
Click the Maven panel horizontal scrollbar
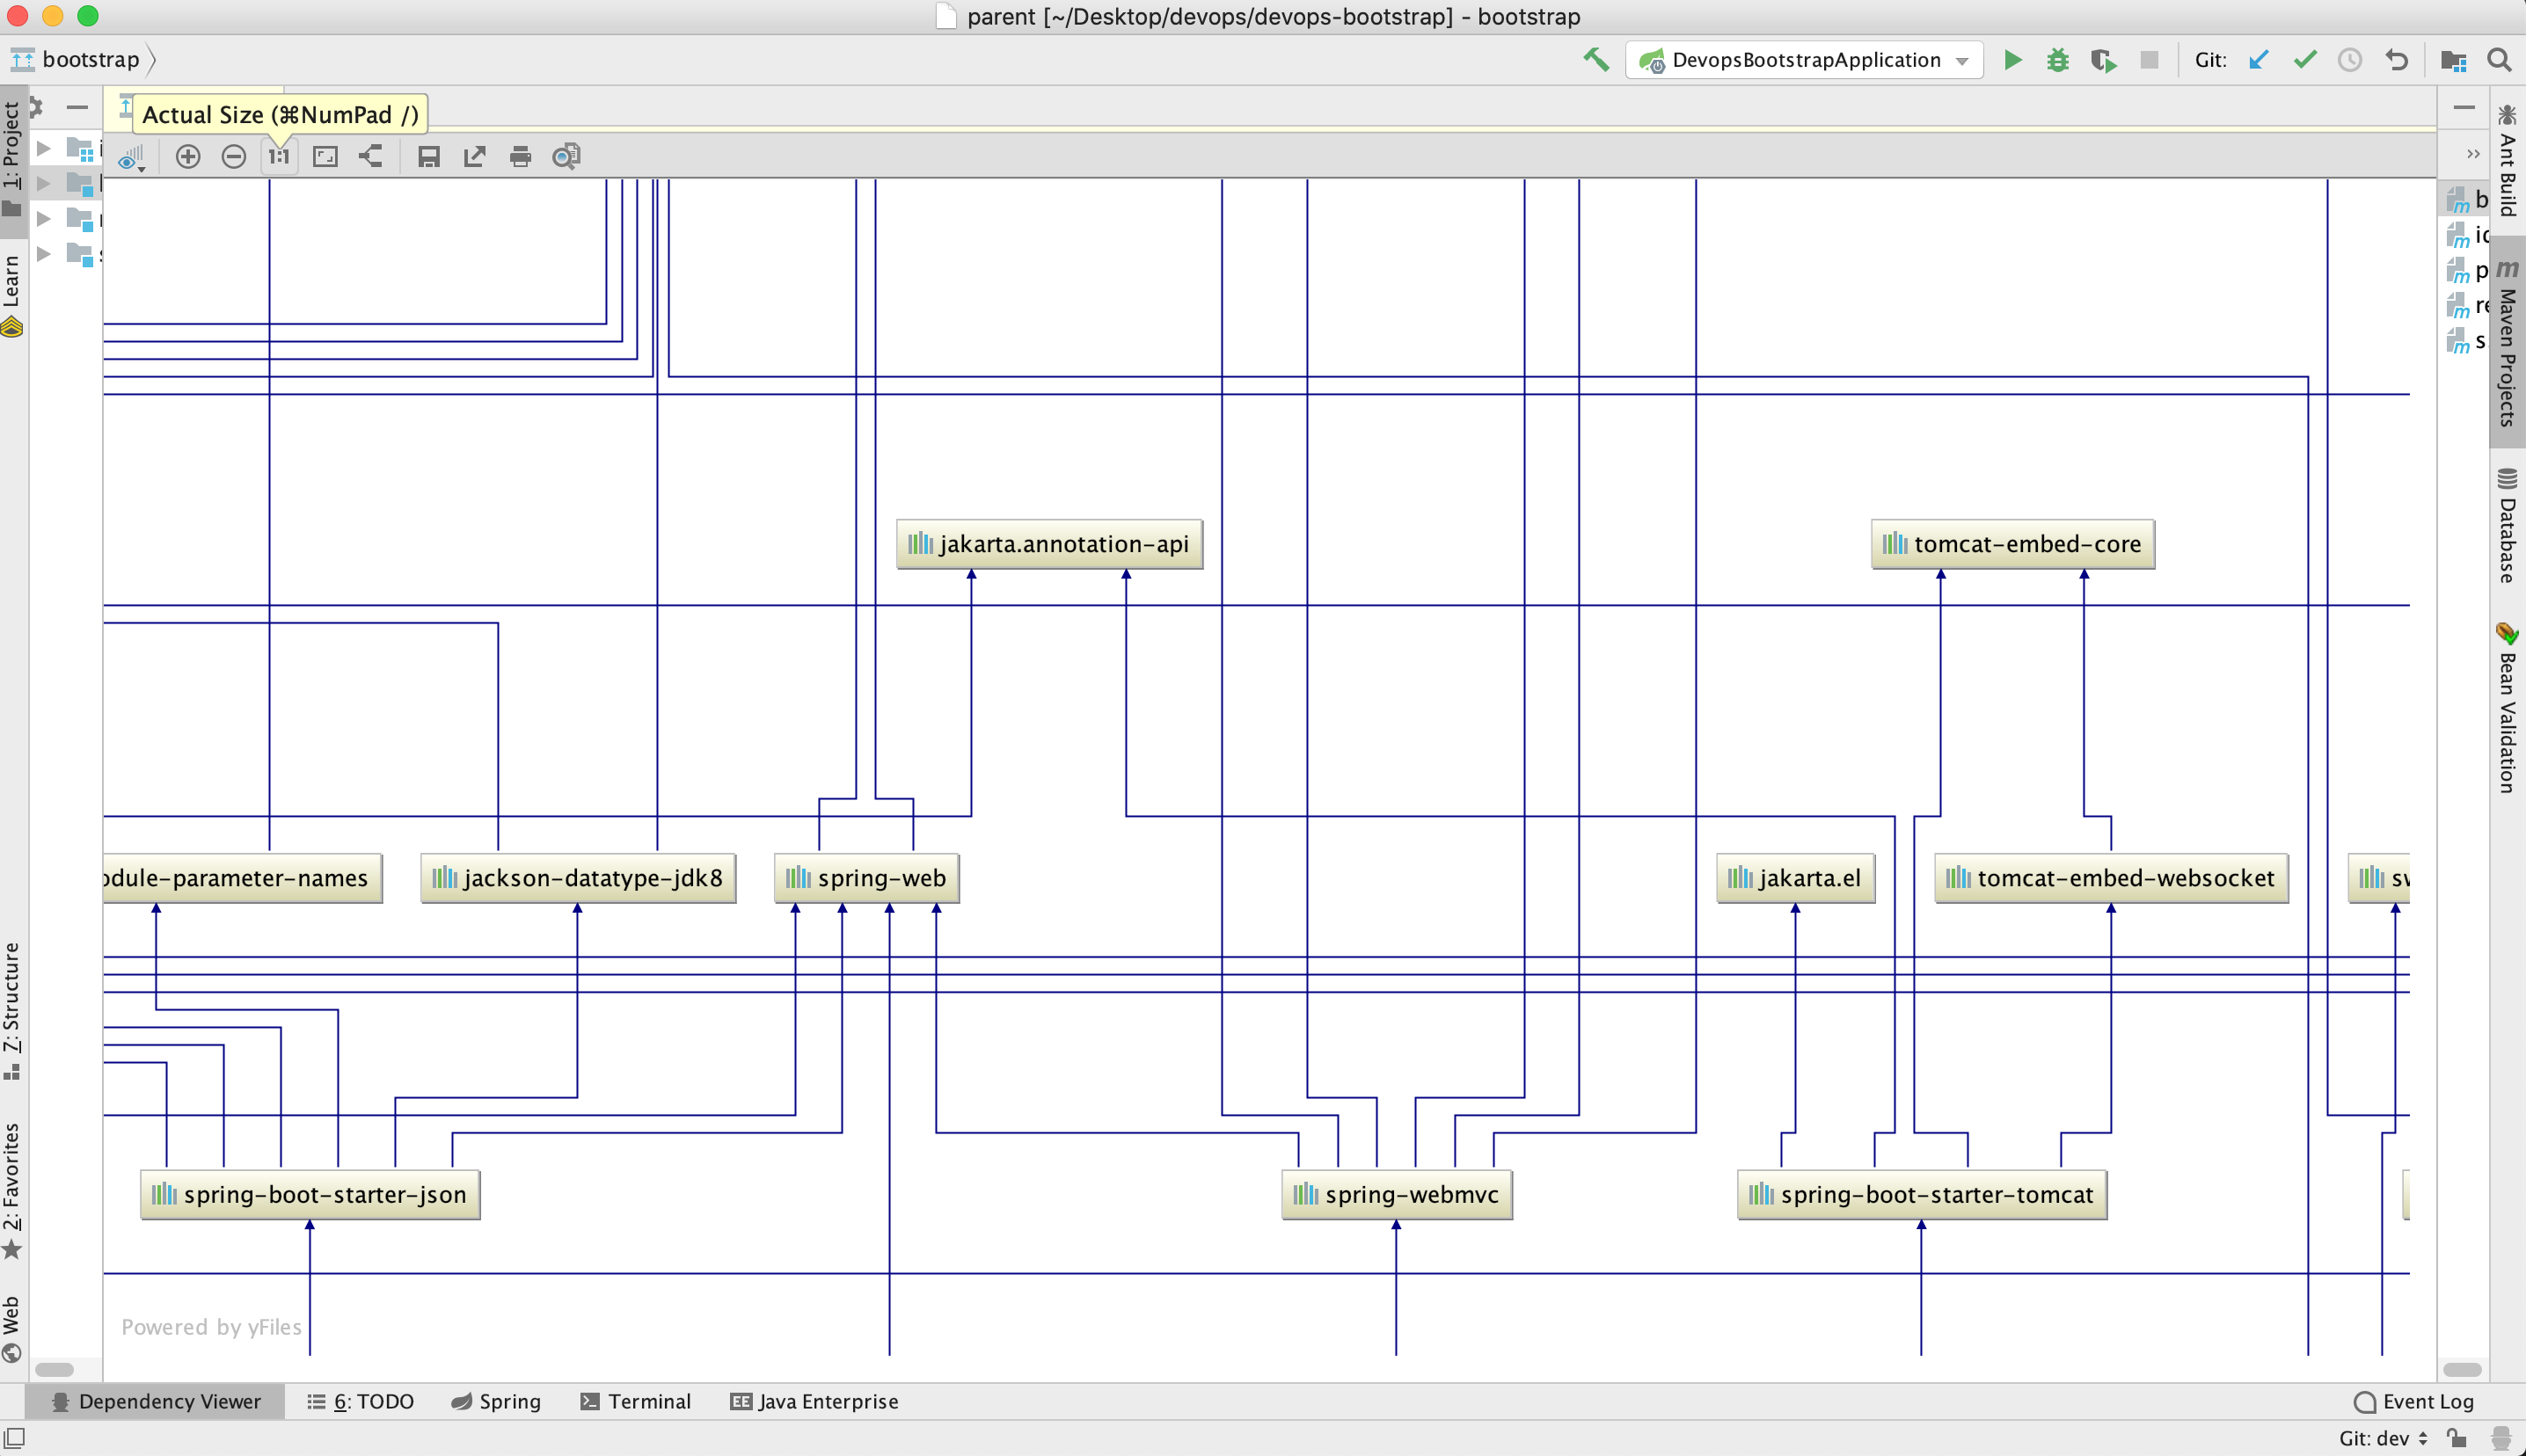[2462, 1370]
